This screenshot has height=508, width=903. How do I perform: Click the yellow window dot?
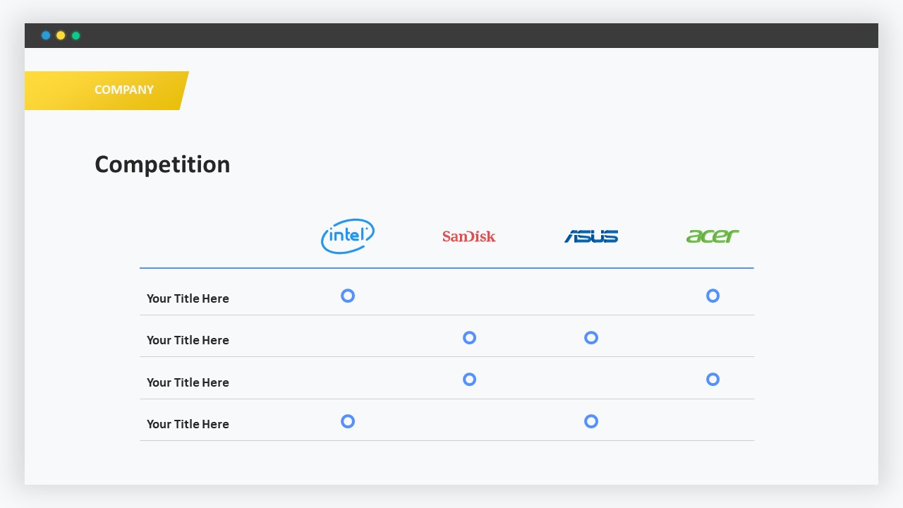coord(61,35)
